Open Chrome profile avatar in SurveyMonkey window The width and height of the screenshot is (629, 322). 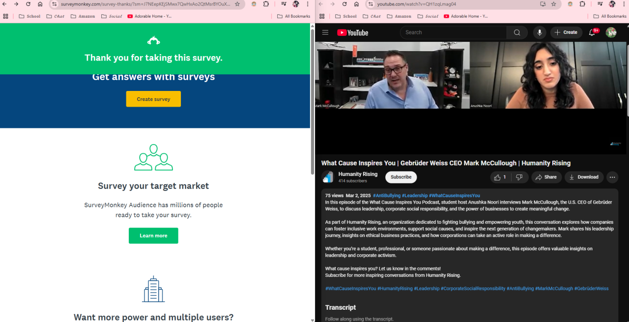coord(296,4)
